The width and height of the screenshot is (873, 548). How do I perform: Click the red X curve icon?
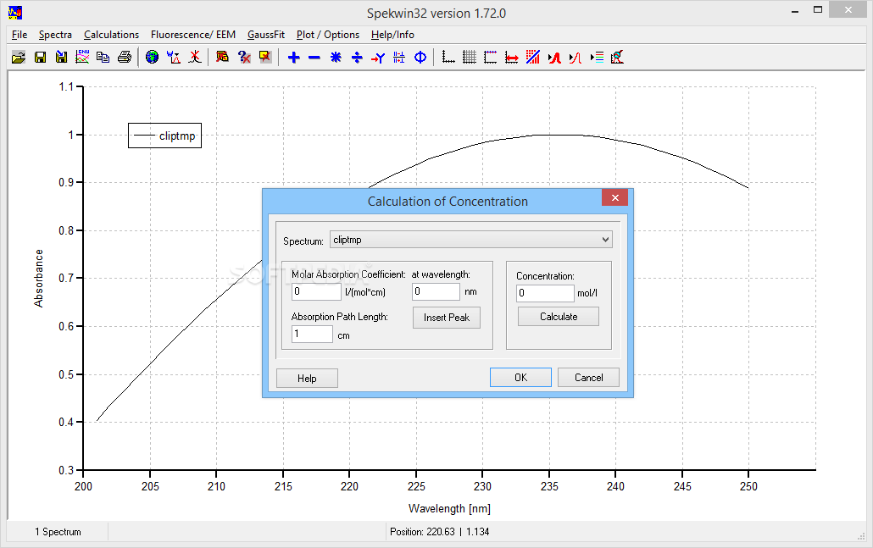point(195,57)
